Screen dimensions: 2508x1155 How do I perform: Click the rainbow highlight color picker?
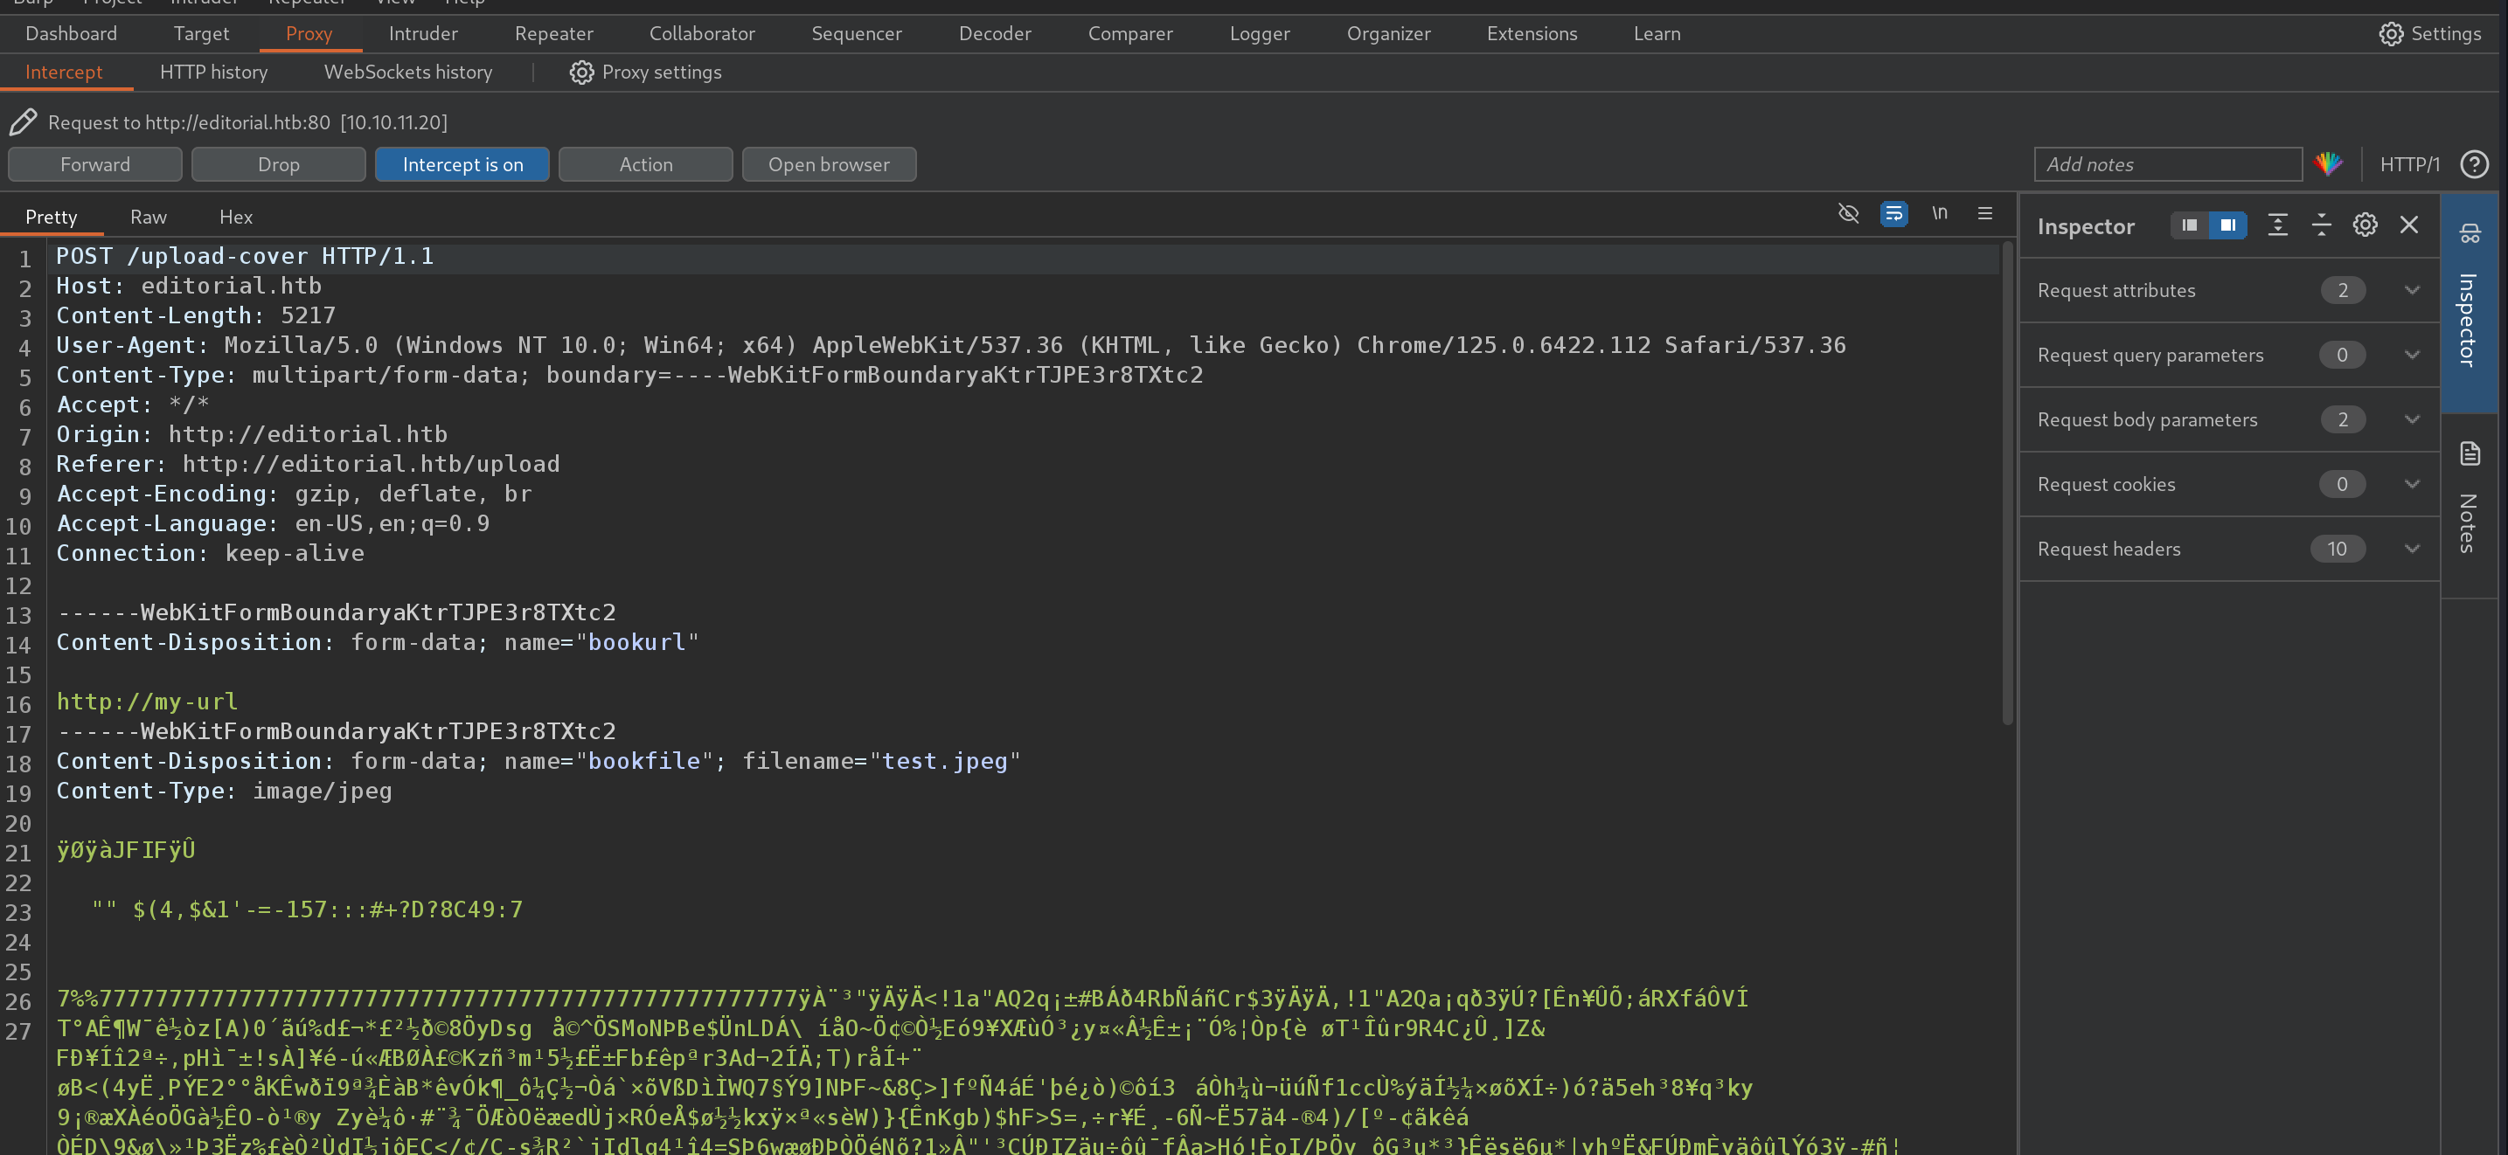point(2329,164)
